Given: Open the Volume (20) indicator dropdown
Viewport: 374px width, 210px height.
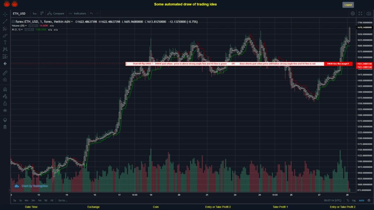Looking at the screenshot, I should (26, 26).
